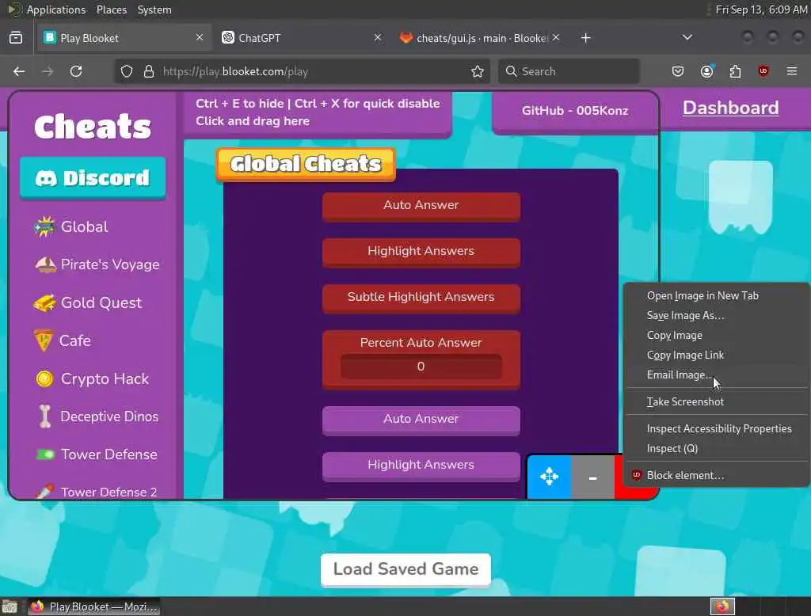Open the Places menu

pyautogui.click(x=111, y=10)
